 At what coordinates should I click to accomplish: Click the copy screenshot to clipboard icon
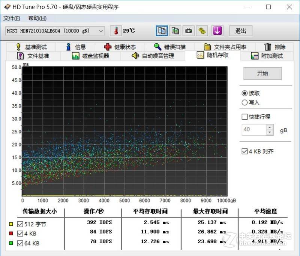coord(175,31)
